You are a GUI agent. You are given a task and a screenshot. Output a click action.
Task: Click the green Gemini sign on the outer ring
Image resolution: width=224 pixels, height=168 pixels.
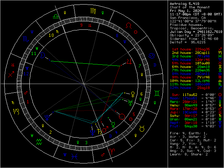(x=157, y=93)
